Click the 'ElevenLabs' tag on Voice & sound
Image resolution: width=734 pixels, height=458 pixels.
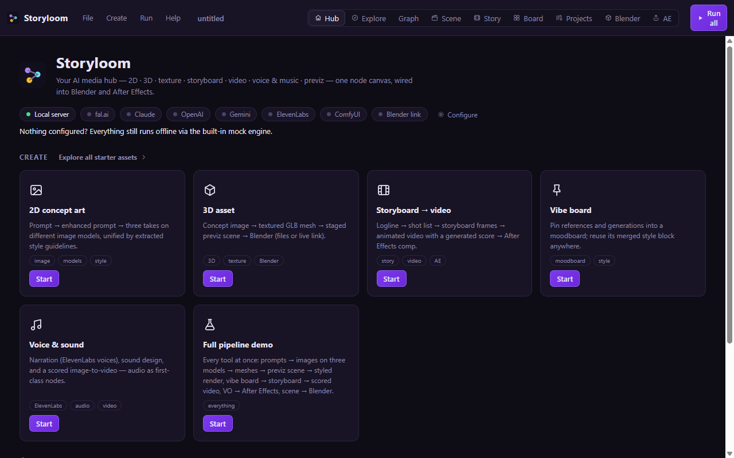[48, 405]
